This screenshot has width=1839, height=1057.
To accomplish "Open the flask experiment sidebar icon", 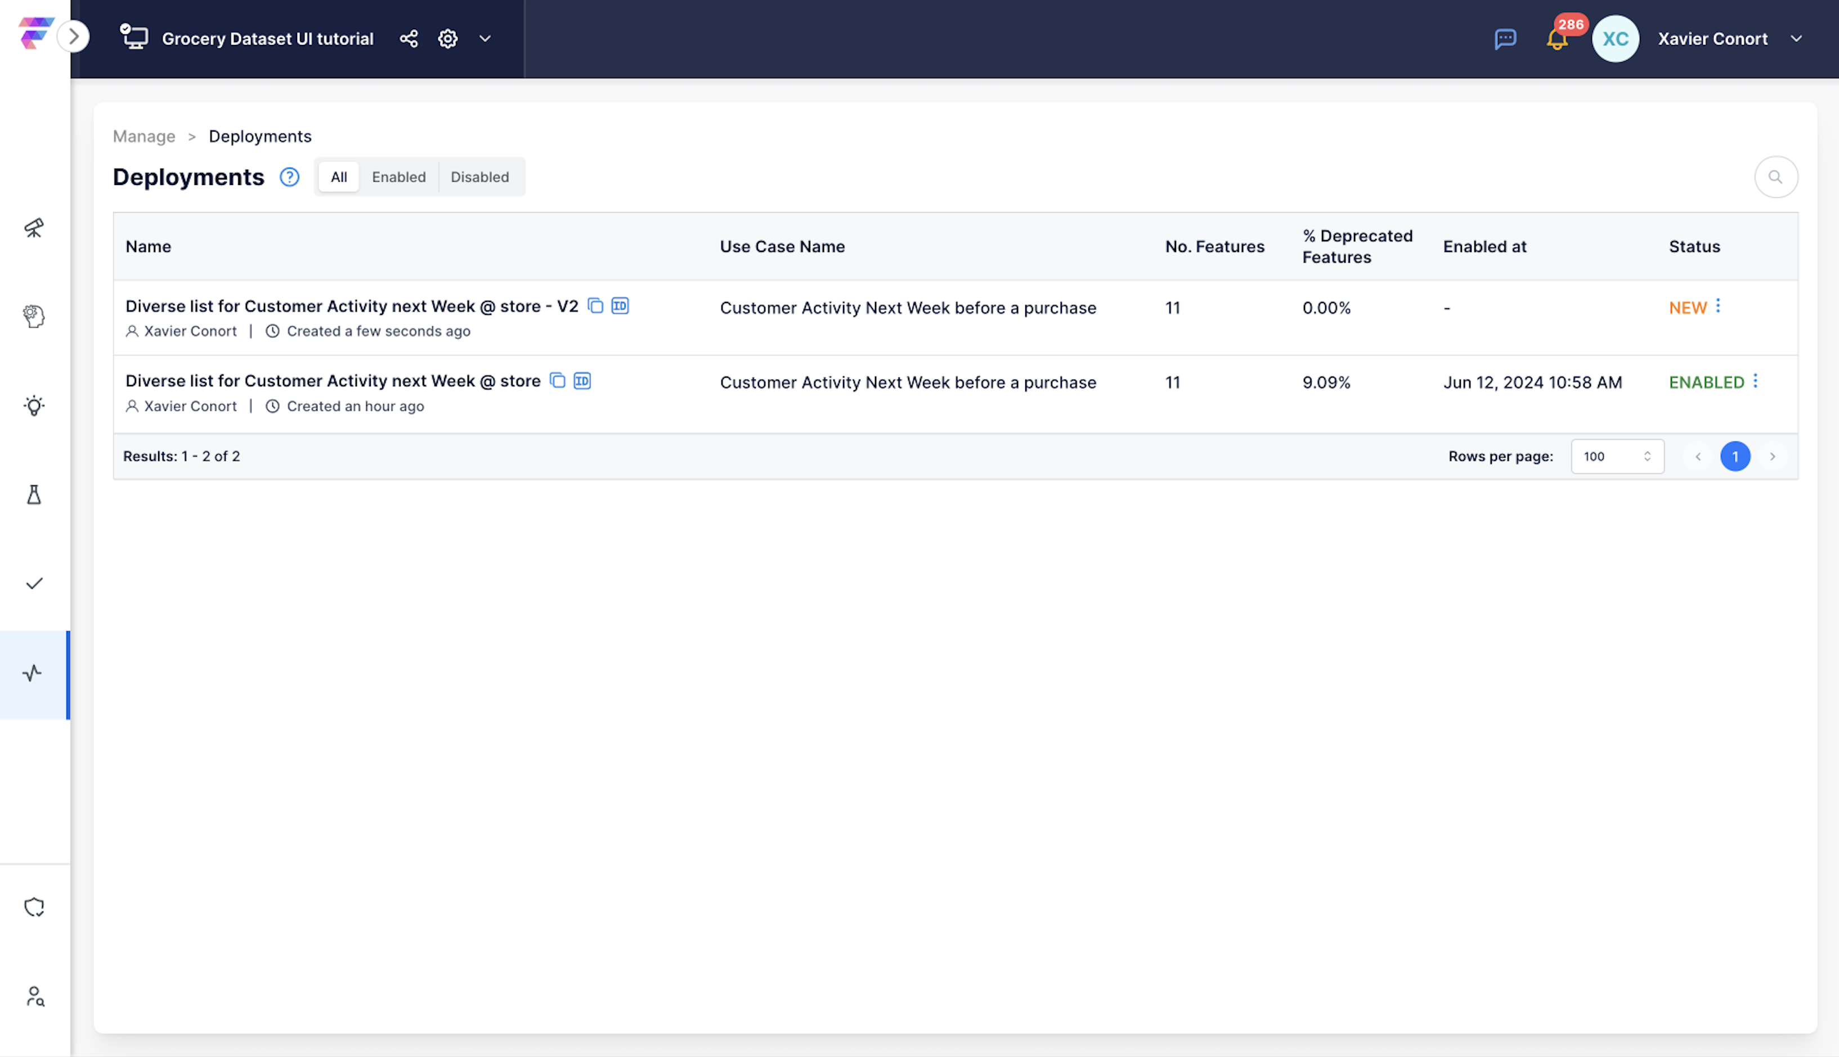I will point(34,494).
